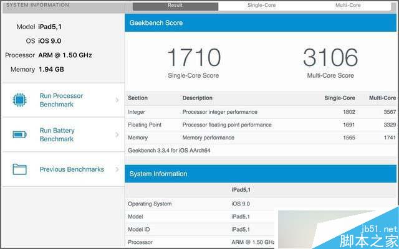Click the Model ID row label

click(138, 230)
